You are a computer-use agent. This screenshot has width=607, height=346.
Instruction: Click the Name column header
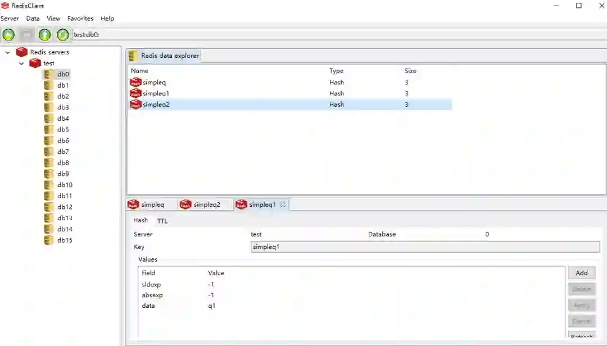[139, 71]
